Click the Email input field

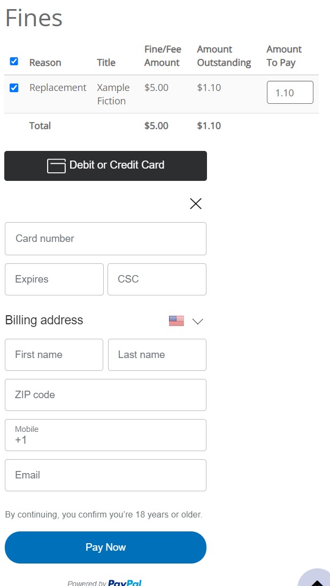coord(106,475)
